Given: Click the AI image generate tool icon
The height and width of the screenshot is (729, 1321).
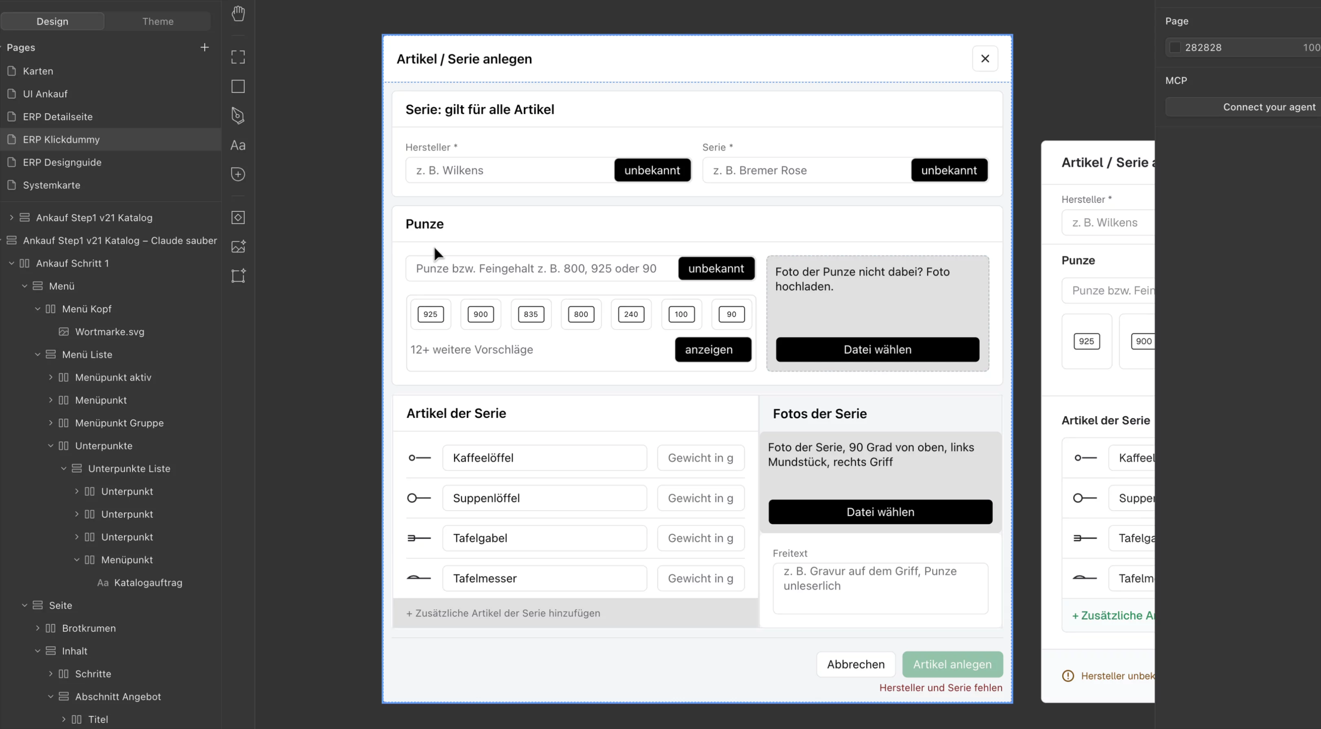Looking at the screenshot, I should [238, 246].
